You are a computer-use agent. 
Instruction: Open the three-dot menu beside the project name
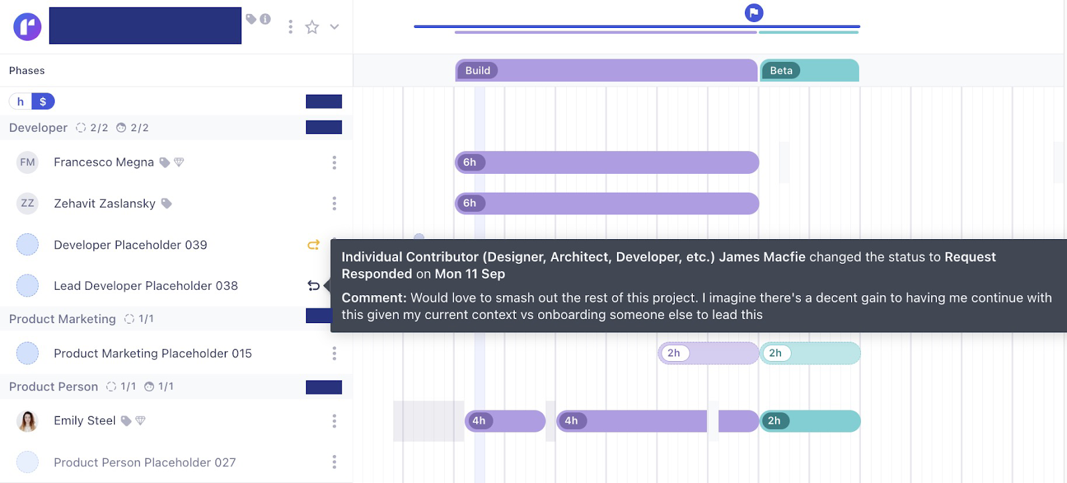pos(290,27)
